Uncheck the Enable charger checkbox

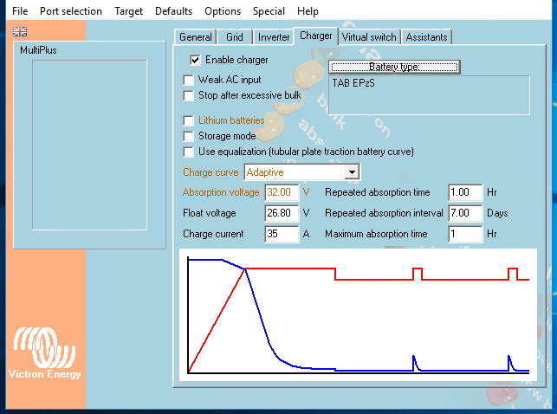tap(195, 60)
